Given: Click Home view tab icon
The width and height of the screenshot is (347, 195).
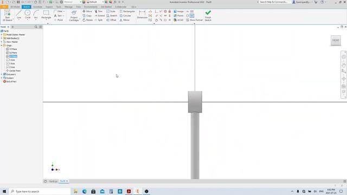Looking at the screenshot, I should click(x=46, y=181).
